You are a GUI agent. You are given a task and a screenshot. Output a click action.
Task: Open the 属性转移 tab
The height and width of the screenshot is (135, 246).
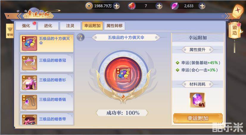coord(115,26)
